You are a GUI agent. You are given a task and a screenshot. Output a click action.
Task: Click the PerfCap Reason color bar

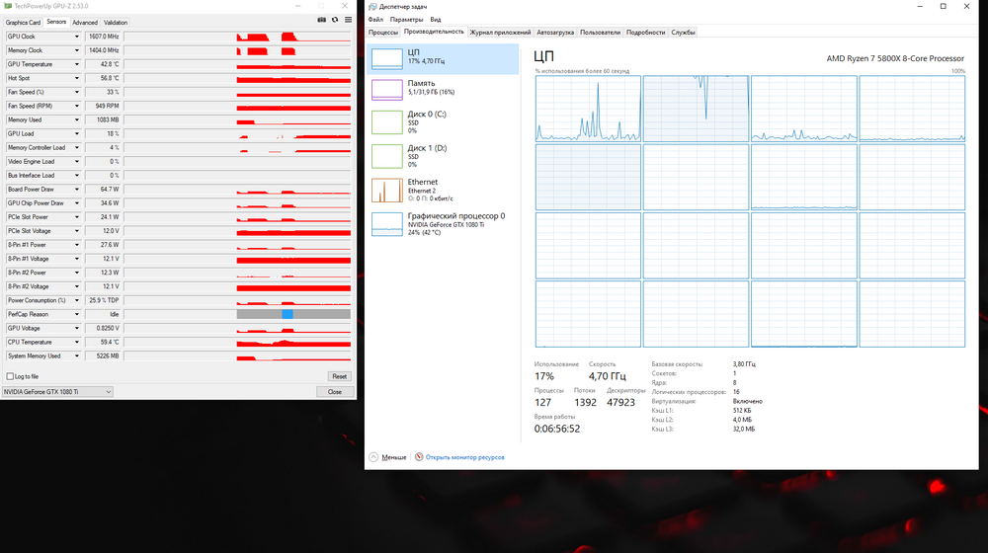point(293,314)
